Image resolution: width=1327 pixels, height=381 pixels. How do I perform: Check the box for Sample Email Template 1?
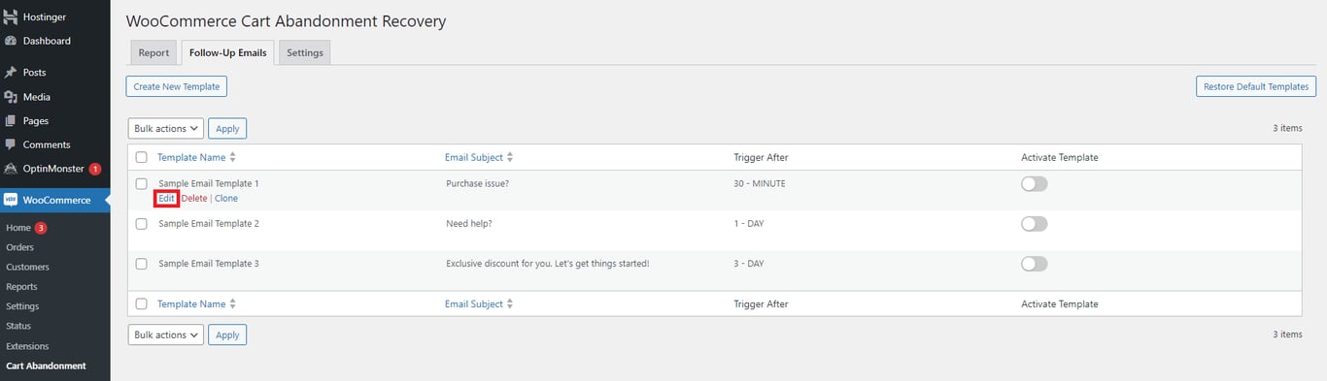click(x=142, y=183)
